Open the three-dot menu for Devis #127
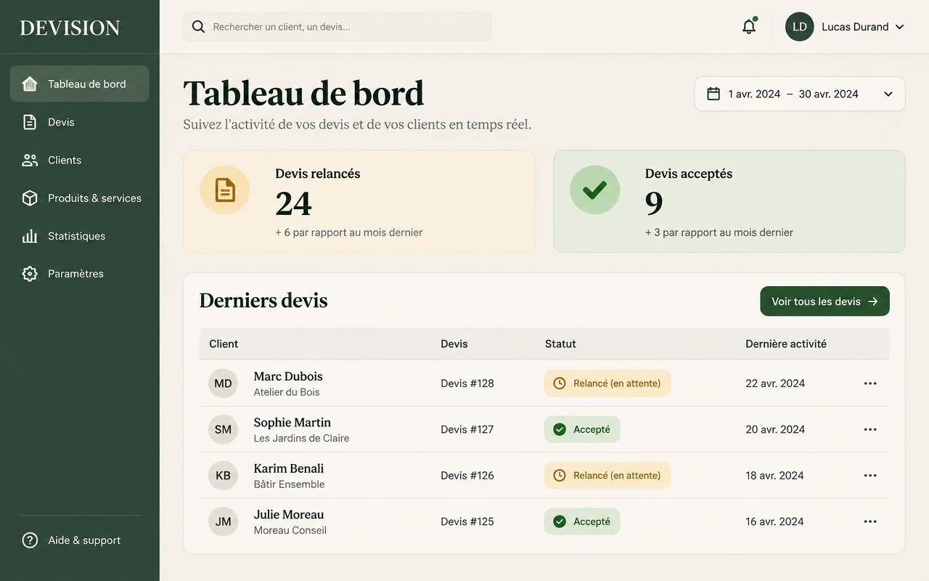 coord(870,429)
